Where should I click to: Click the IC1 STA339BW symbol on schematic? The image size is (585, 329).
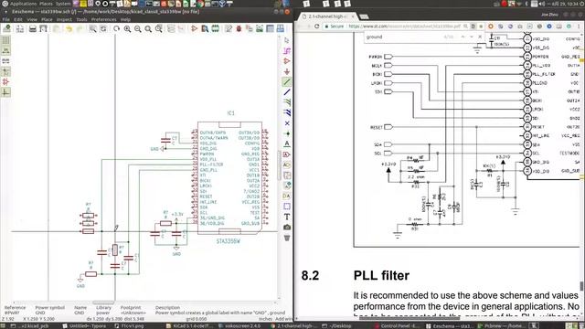click(x=229, y=178)
